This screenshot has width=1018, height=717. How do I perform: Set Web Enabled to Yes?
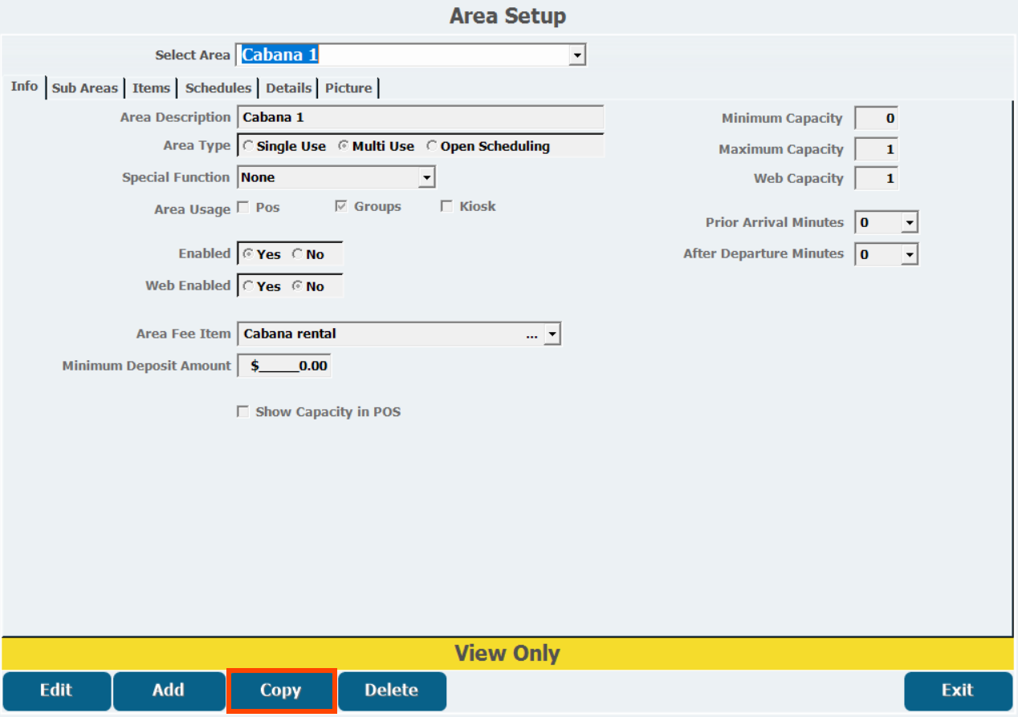point(249,286)
